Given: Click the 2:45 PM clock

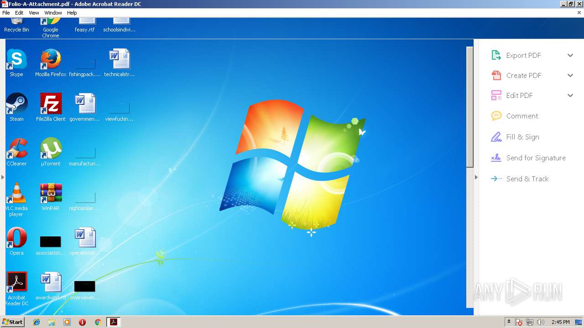Looking at the screenshot, I should click(560, 322).
